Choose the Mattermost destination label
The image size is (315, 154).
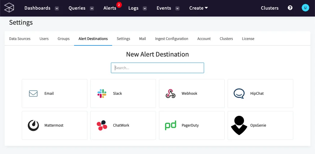(x=54, y=125)
